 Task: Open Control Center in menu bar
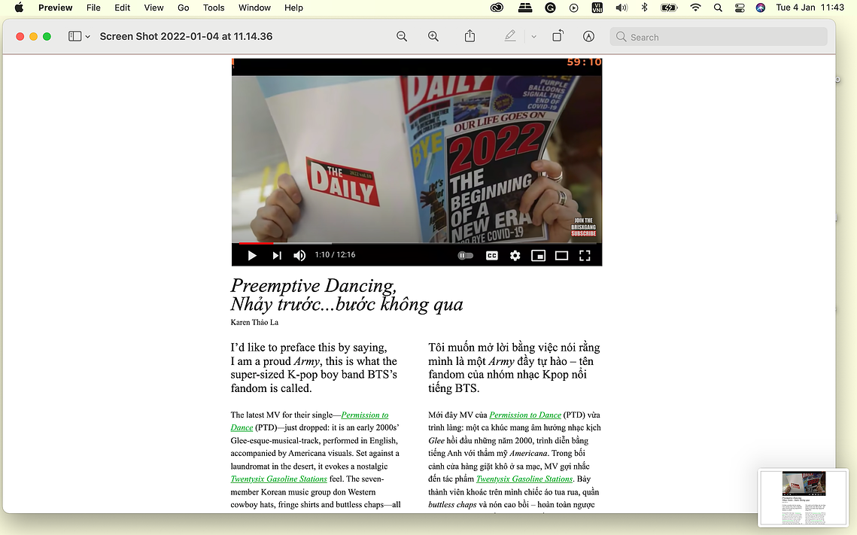[x=740, y=8]
